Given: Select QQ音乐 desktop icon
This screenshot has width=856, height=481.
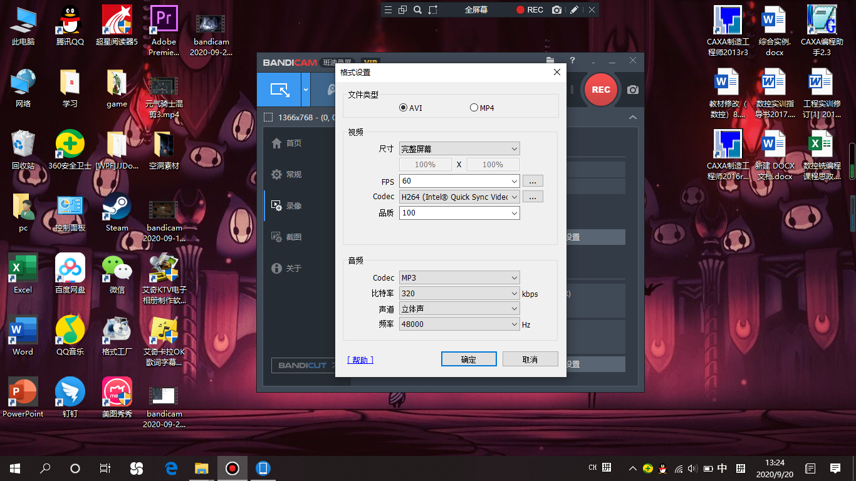Looking at the screenshot, I should pos(70,336).
